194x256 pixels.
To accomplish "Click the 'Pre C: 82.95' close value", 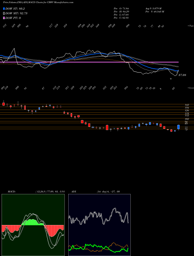I will [x=121, y=18].
